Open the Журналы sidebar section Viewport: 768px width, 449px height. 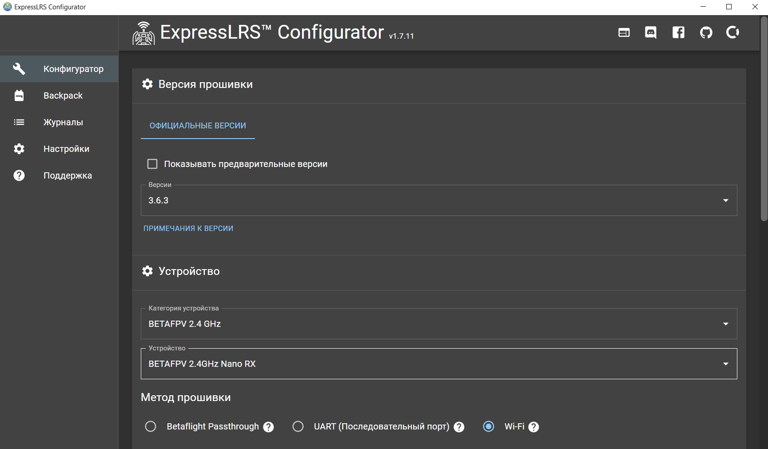[x=59, y=122]
